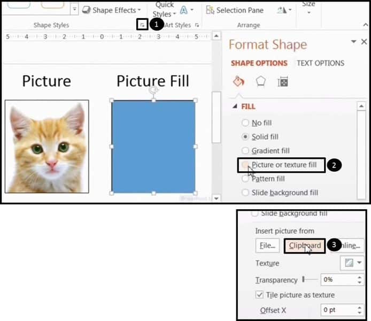Image resolution: width=371 pixels, height=321 pixels.
Task: Choose the Pattern fill option
Action: (263, 179)
